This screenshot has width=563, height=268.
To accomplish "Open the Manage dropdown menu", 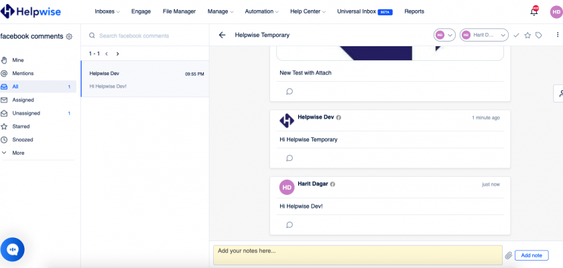I will pos(220,11).
